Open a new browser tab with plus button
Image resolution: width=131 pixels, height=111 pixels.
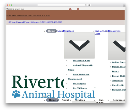click(124, 6)
